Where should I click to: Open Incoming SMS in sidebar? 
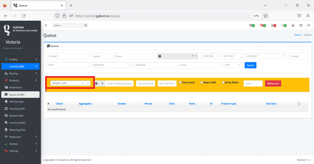(x=20, y=109)
